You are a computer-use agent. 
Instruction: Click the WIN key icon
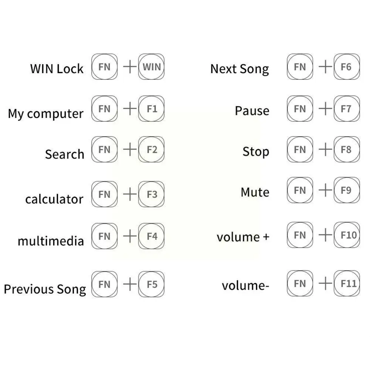click(x=152, y=67)
